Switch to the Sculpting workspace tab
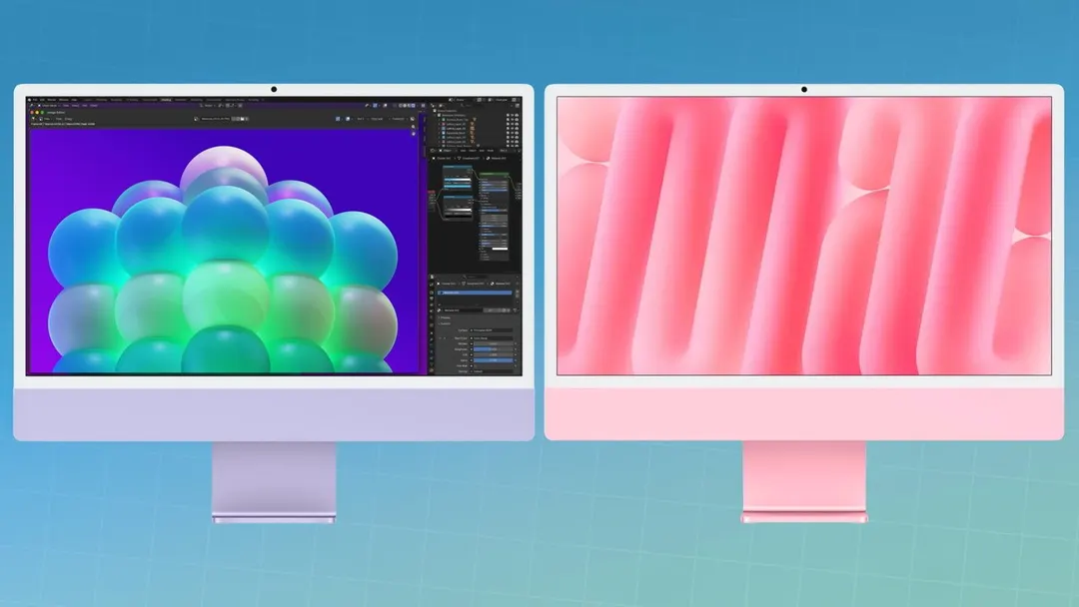The image size is (1079, 607). pyautogui.click(x=116, y=100)
